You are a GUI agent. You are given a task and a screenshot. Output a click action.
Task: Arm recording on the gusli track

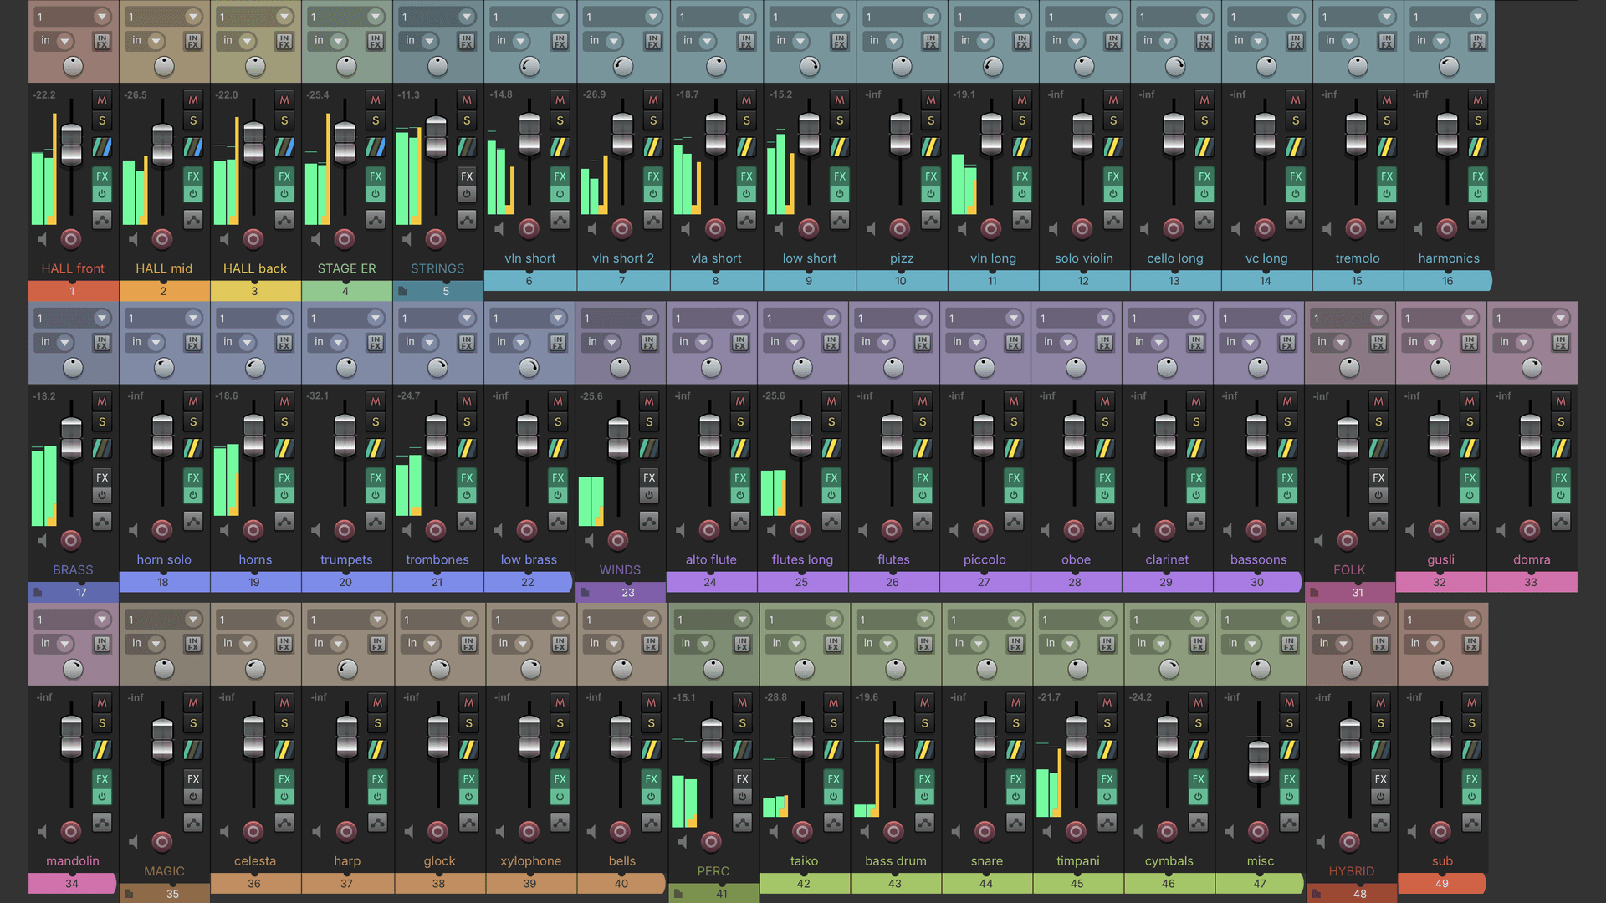click(1439, 530)
